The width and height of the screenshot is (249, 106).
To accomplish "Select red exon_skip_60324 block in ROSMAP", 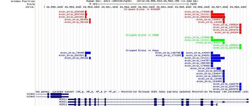I will click(x=240, y=32).
